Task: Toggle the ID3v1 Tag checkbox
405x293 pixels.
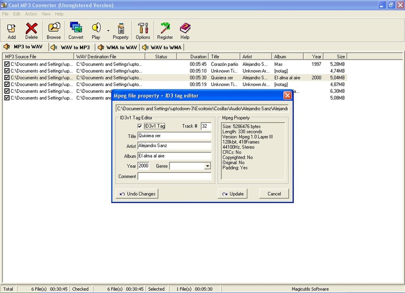Action: pyautogui.click(x=140, y=126)
